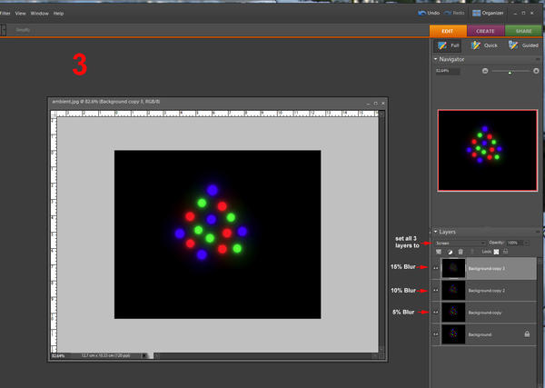Toggle visibility of the Background layer
Screen dimensions: 545x388
point(436,334)
